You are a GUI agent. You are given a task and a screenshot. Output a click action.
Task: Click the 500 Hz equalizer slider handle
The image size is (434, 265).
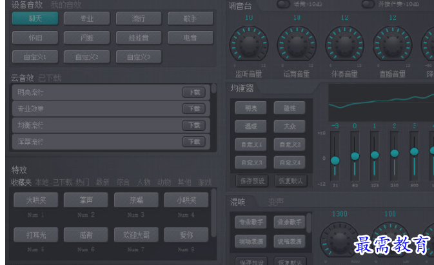pos(414,152)
